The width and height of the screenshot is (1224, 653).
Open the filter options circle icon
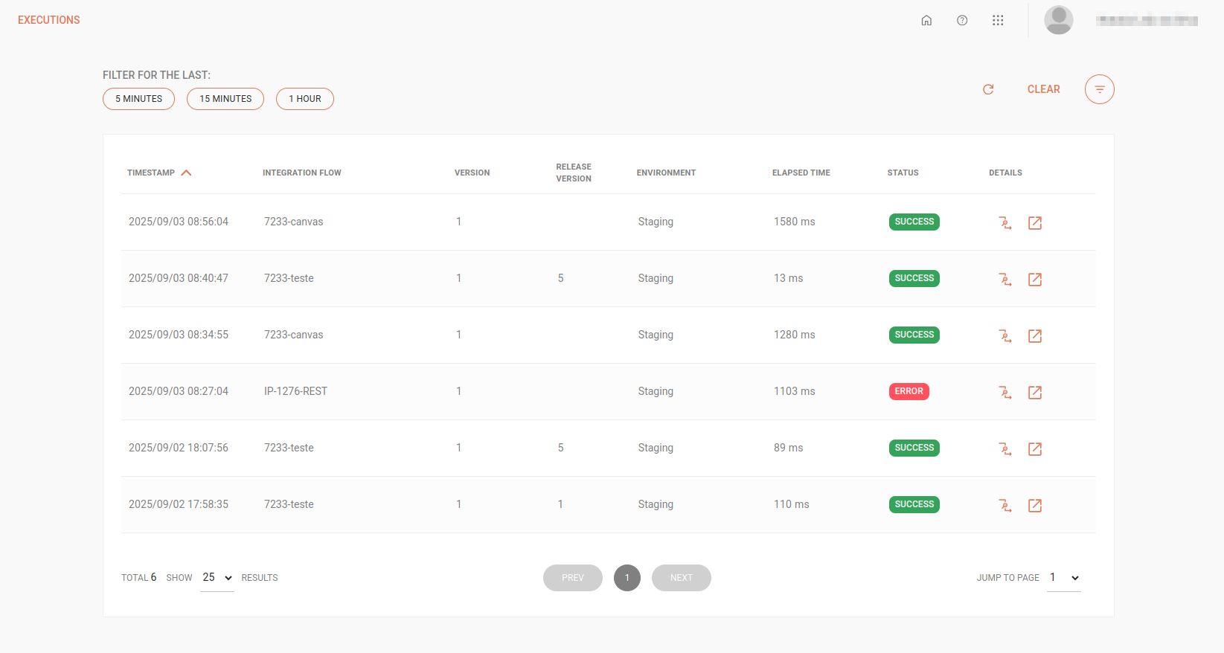1099,89
